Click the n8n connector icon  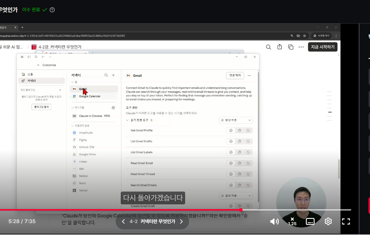75,169
